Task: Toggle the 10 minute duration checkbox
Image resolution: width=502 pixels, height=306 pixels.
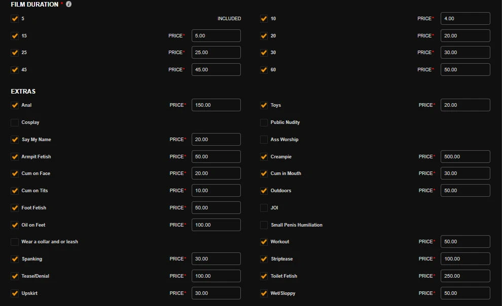Action: point(264,19)
